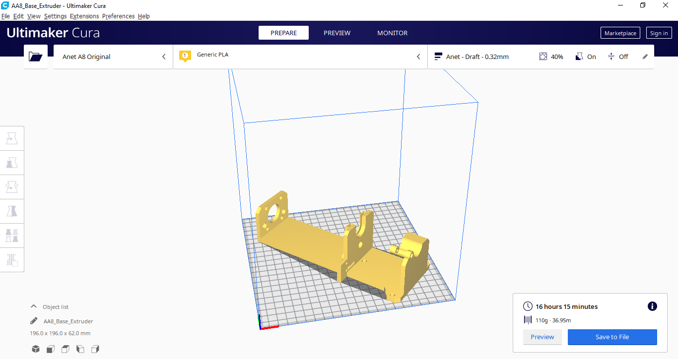Click the extruder 1 material badge
Image resolution: width=678 pixels, height=359 pixels.
tap(185, 56)
